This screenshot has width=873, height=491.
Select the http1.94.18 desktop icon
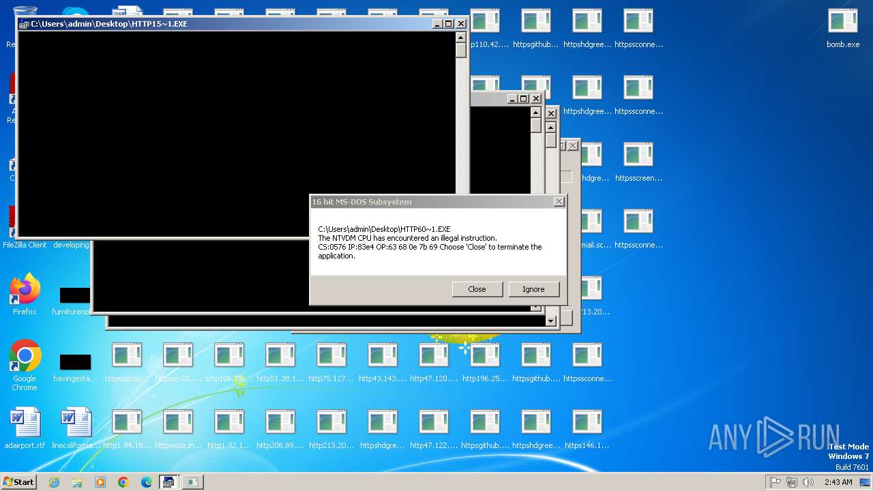(127, 430)
